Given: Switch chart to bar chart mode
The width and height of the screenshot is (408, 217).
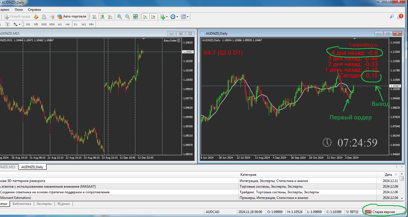Looking at the screenshot, I should coord(95,16).
